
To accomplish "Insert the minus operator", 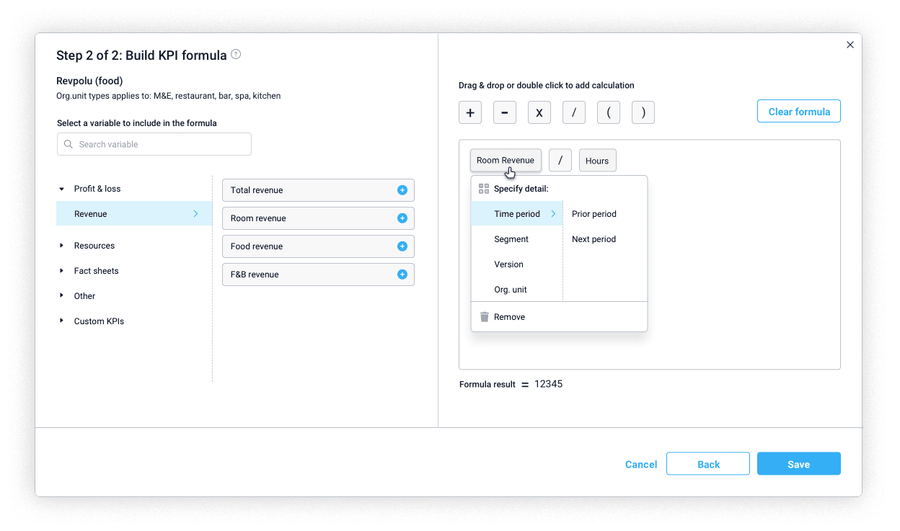I will pyautogui.click(x=505, y=112).
